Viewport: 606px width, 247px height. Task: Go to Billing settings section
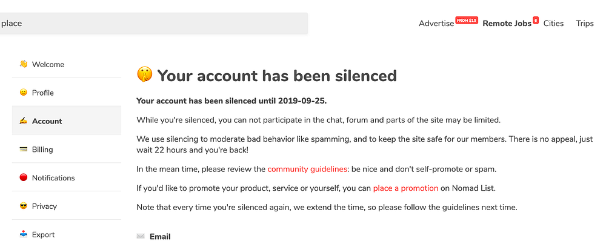[42, 150]
